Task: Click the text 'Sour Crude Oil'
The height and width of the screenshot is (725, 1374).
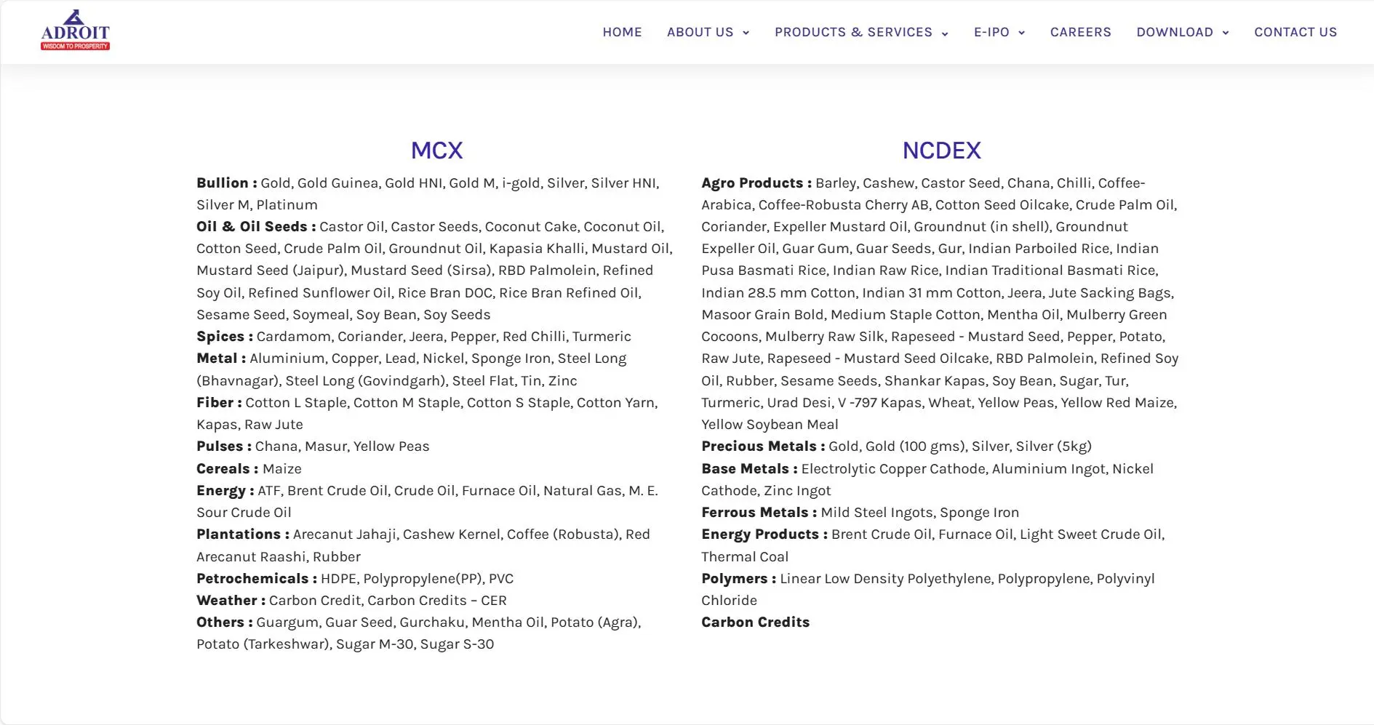Action: point(244,513)
